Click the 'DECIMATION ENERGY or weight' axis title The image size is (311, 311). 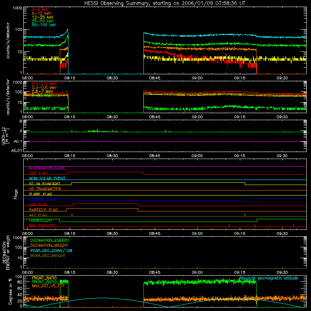point(6,253)
